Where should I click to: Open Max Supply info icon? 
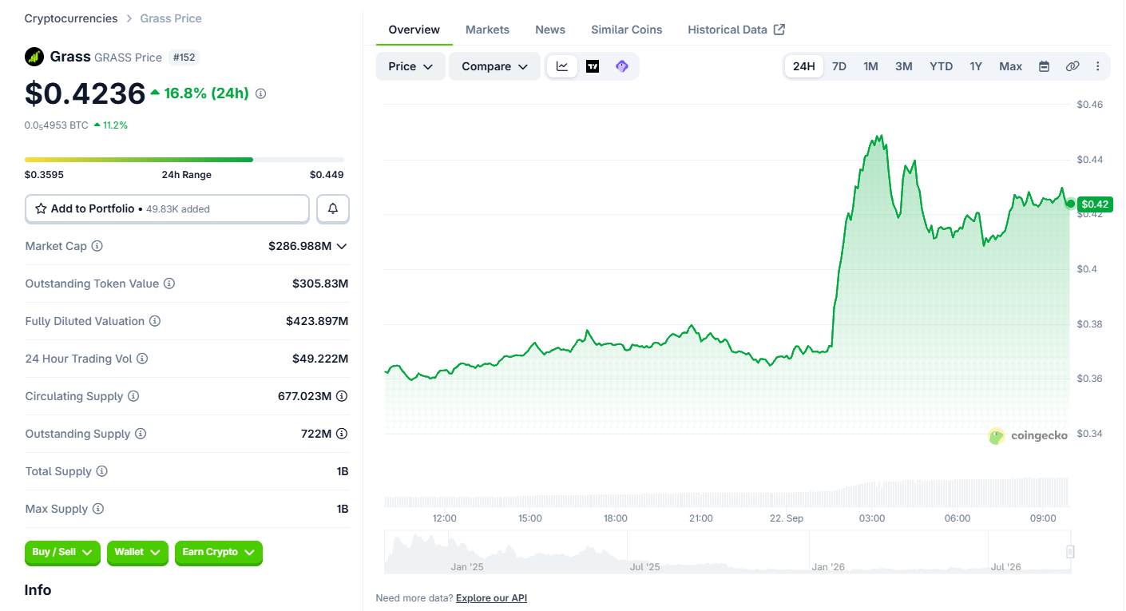[x=98, y=509]
